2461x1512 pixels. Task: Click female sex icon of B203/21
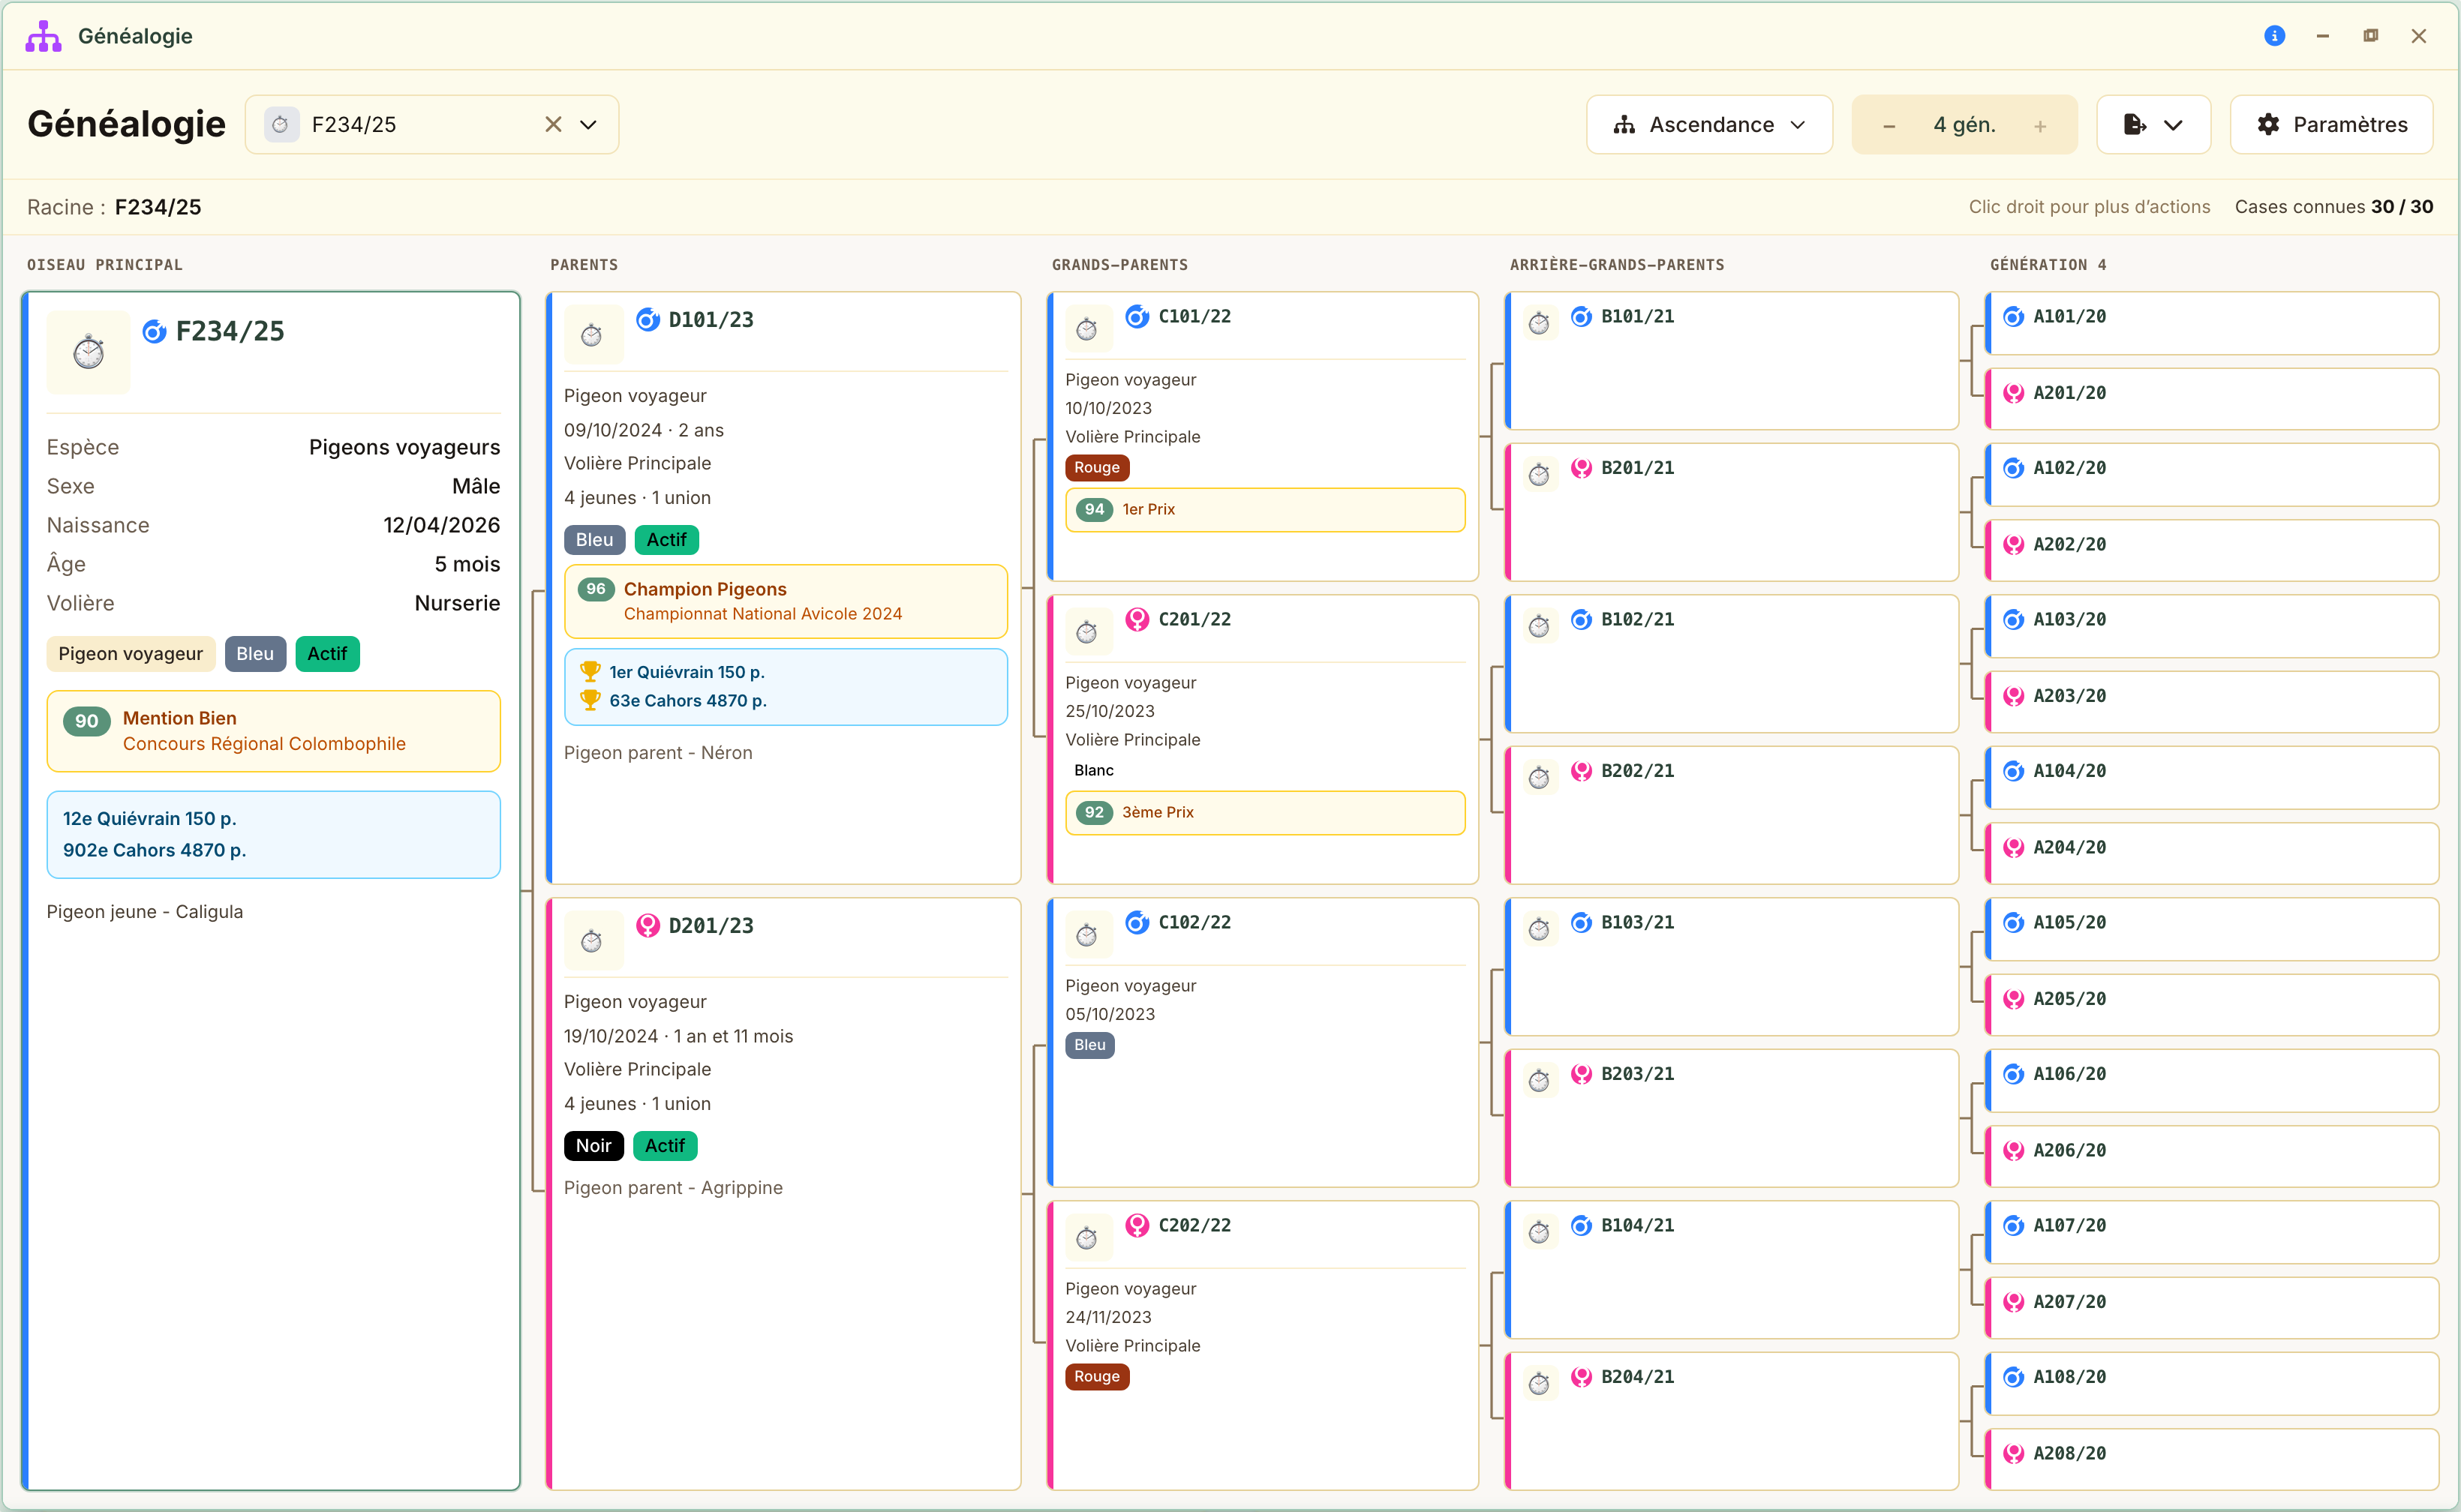coord(1582,1075)
